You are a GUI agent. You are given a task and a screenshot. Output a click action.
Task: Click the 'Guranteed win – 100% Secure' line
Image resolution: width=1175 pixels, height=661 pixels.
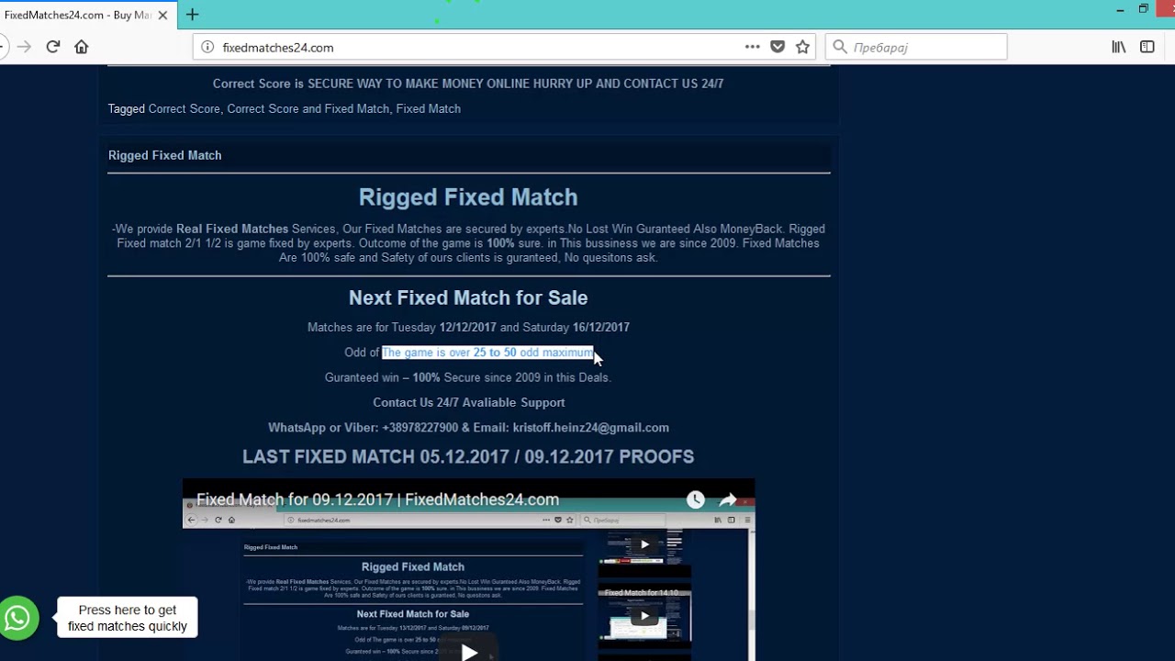pos(468,377)
